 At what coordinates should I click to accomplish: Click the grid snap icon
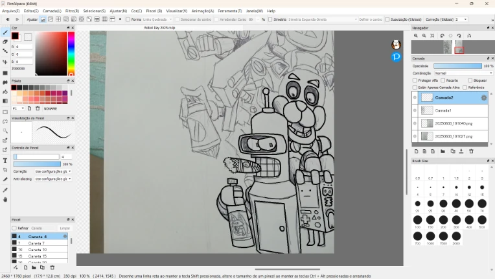105,19
